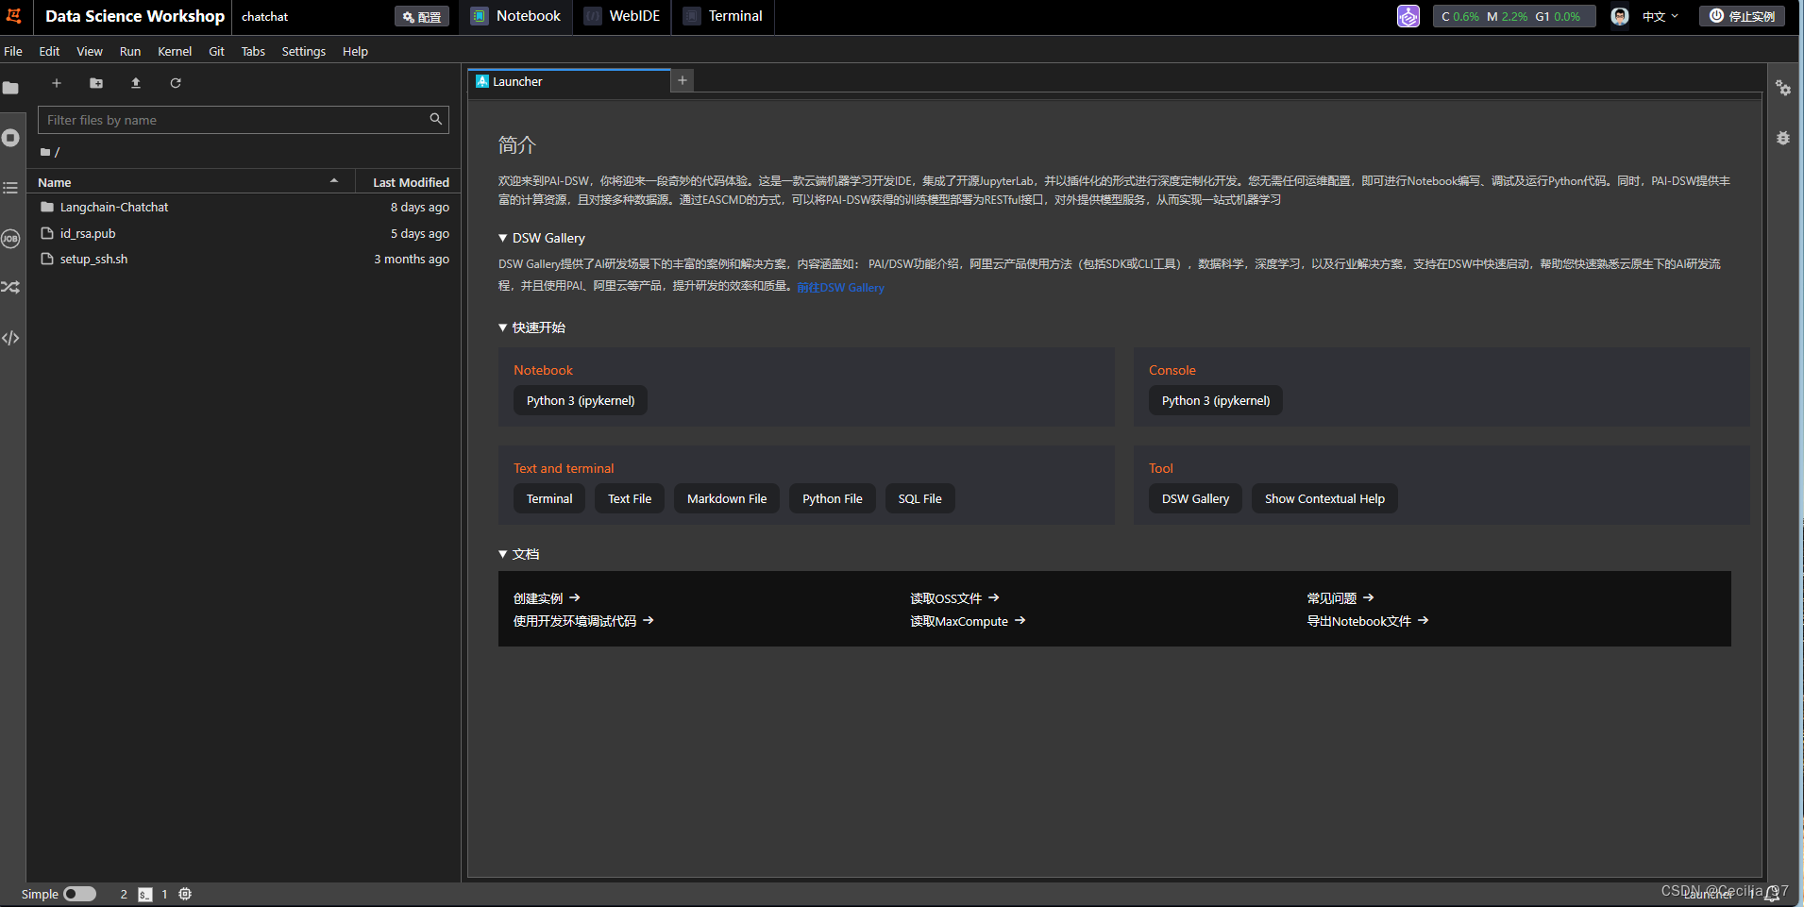This screenshot has width=1804, height=907.
Task: Open the View menu
Action: click(90, 51)
